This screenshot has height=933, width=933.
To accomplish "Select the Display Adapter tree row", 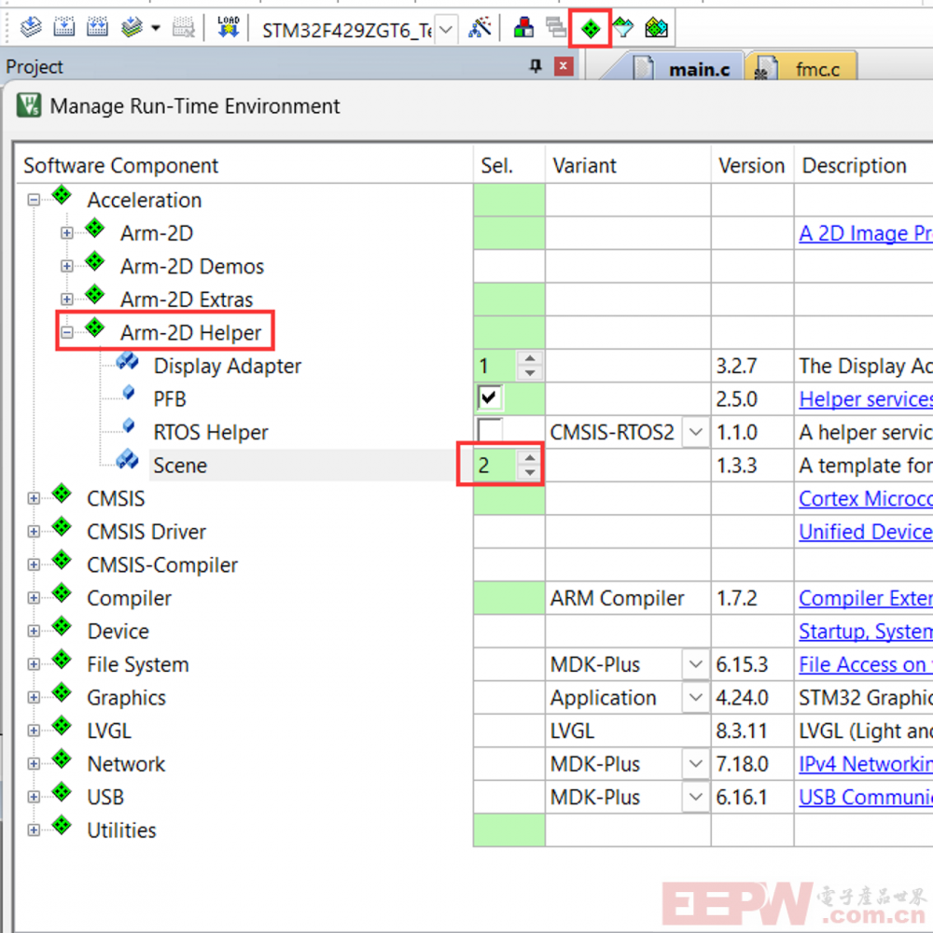I will point(227,366).
